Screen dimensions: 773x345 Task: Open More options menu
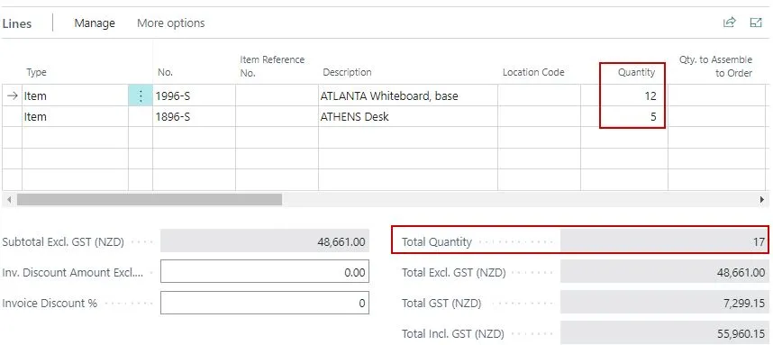pyautogui.click(x=170, y=23)
